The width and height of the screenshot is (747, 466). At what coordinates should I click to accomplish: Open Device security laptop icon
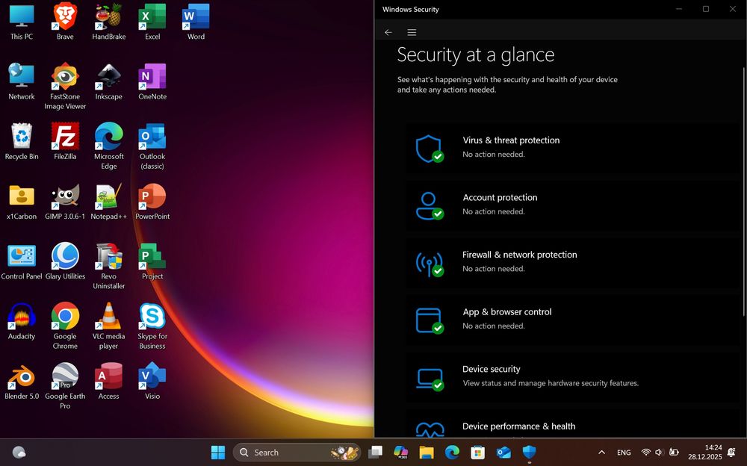click(430, 379)
